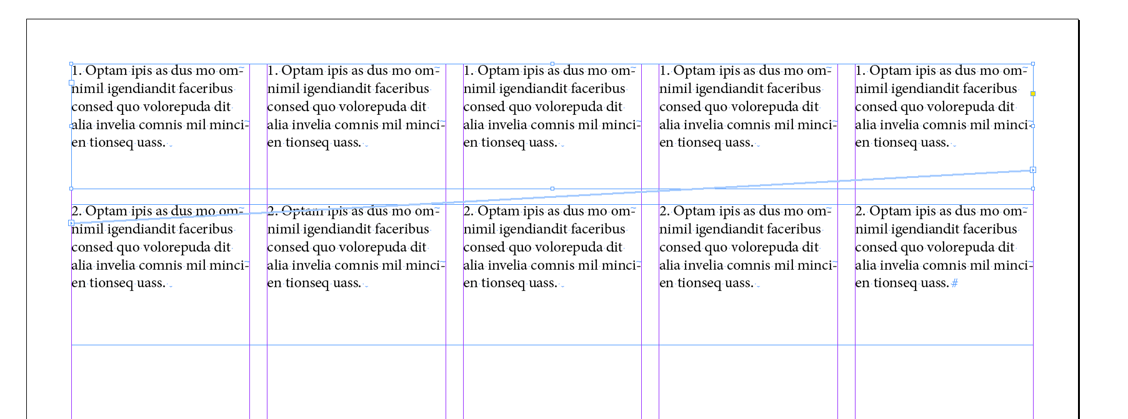
Task: Click the empty in port of the selected frame
Action: coord(71,82)
